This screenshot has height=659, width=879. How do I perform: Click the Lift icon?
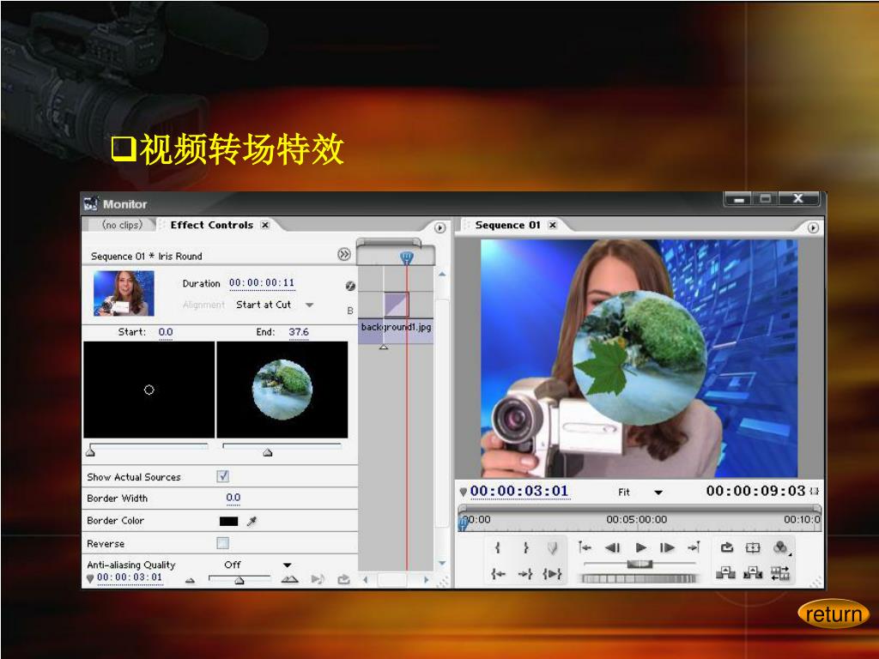725,572
